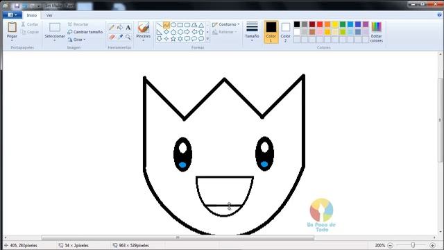Open Editar colores dialog

pyautogui.click(x=376, y=32)
